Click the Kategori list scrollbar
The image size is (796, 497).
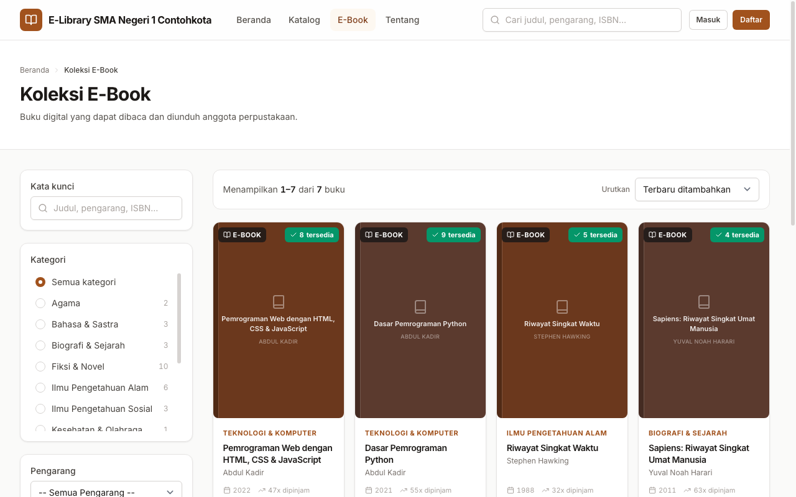click(179, 318)
